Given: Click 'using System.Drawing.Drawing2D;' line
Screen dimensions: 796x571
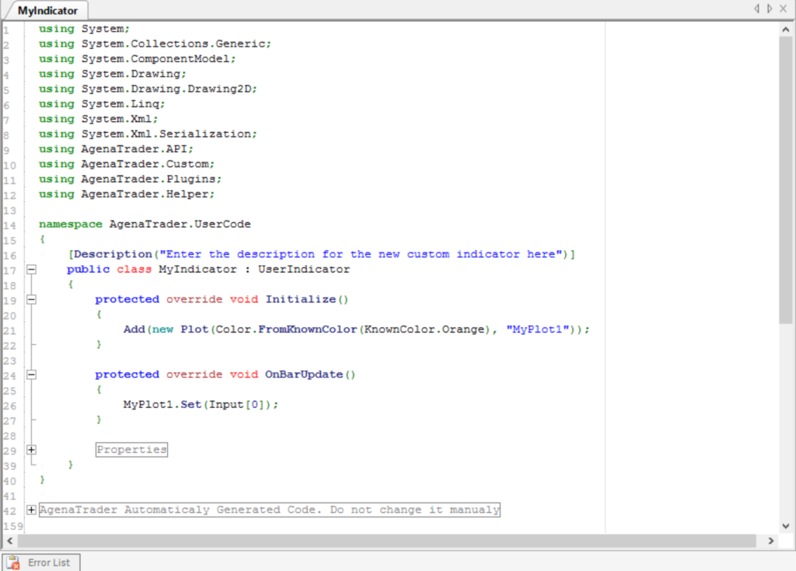Looking at the screenshot, I should tap(148, 89).
